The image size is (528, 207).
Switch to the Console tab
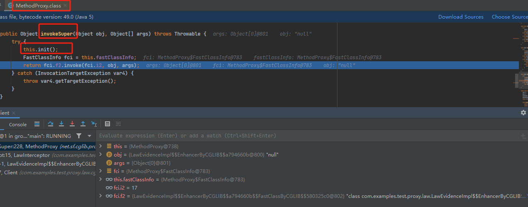tap(18, 124)
